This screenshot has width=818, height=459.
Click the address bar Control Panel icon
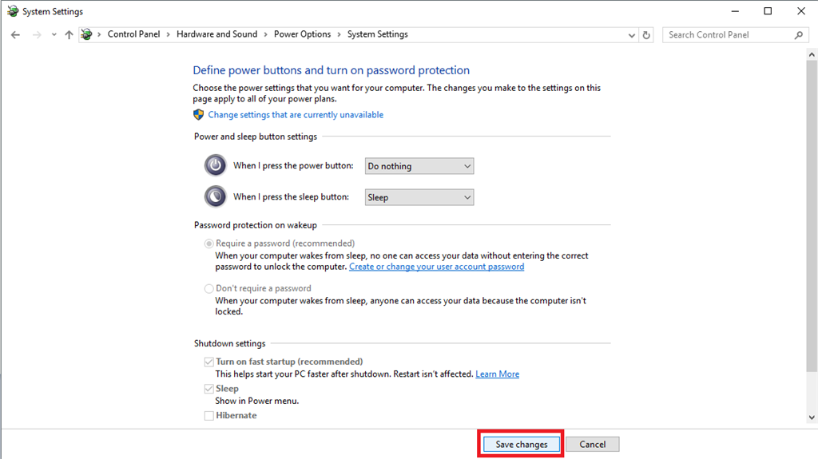[86, 34]
